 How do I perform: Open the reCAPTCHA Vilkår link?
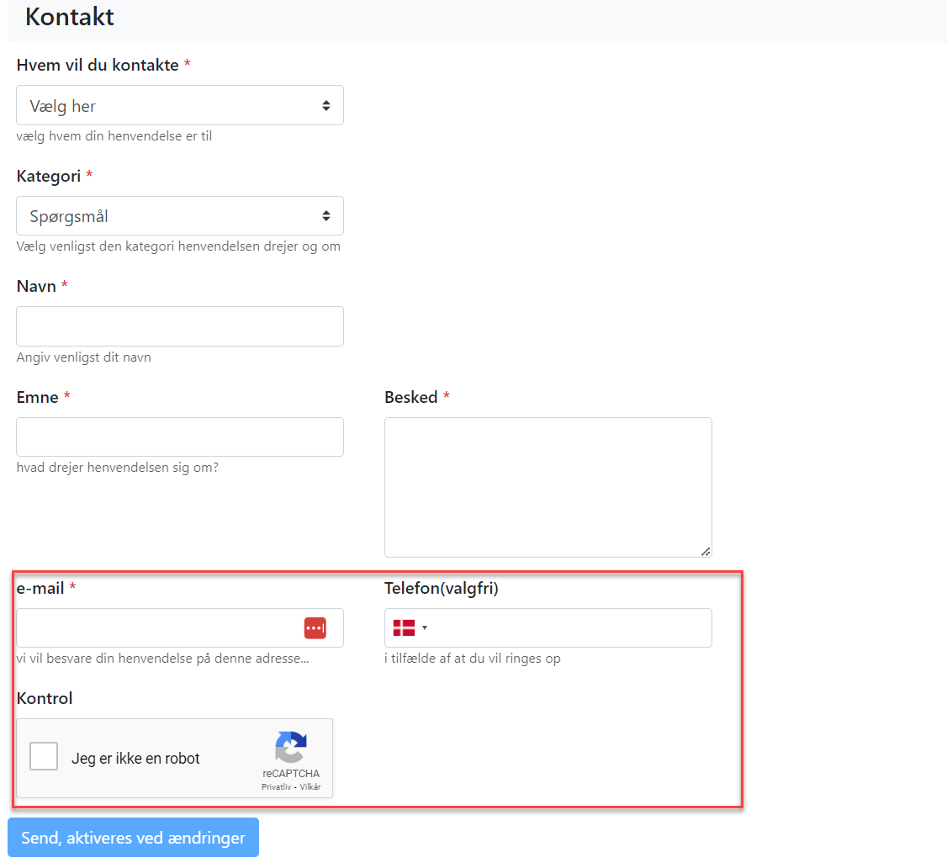[x=310, y=787]
